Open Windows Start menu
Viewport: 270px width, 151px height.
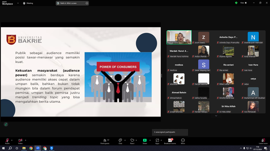[3, 148]
